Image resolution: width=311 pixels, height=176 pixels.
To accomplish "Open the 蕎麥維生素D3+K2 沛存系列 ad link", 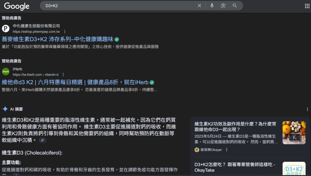I will (57, 39).
